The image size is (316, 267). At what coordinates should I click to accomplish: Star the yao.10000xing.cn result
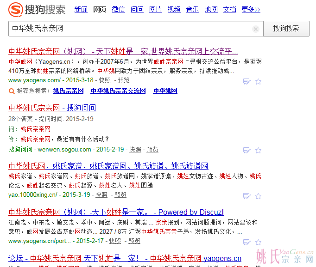(258, 196)
